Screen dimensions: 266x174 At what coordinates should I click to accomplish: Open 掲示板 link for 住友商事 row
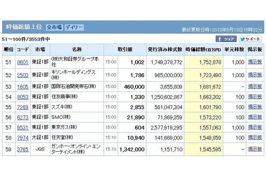coord(255,97)
